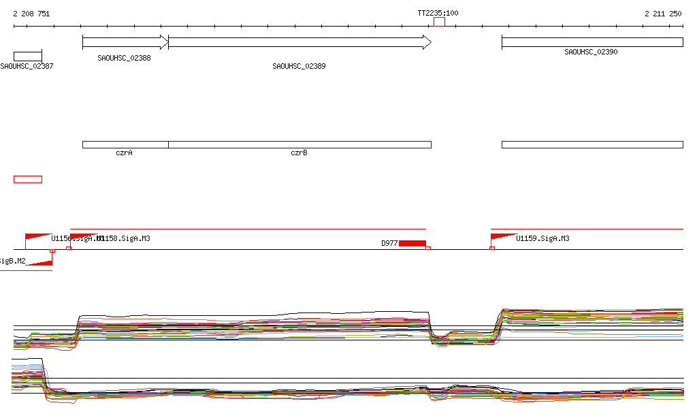This screenshot has height=416, width=697.
Task: Click the U1159.SigA.M3 label
Action: point(542,239)
